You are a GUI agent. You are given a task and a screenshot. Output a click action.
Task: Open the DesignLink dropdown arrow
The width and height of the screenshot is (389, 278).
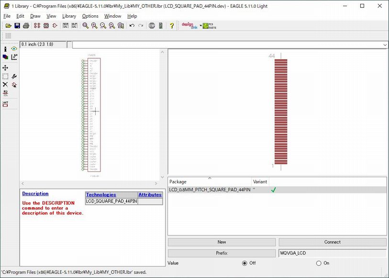tap(200, 26)
